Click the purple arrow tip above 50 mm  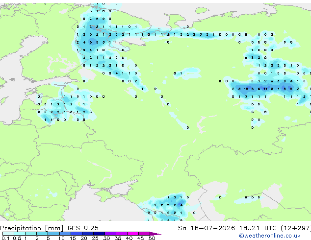click(155, 234)
